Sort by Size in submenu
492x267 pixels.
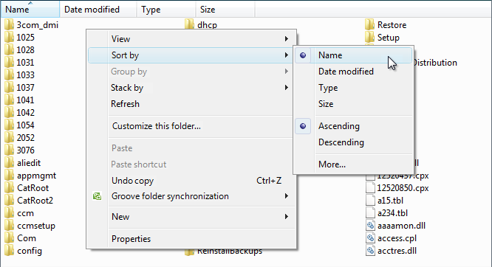[353, 104]
